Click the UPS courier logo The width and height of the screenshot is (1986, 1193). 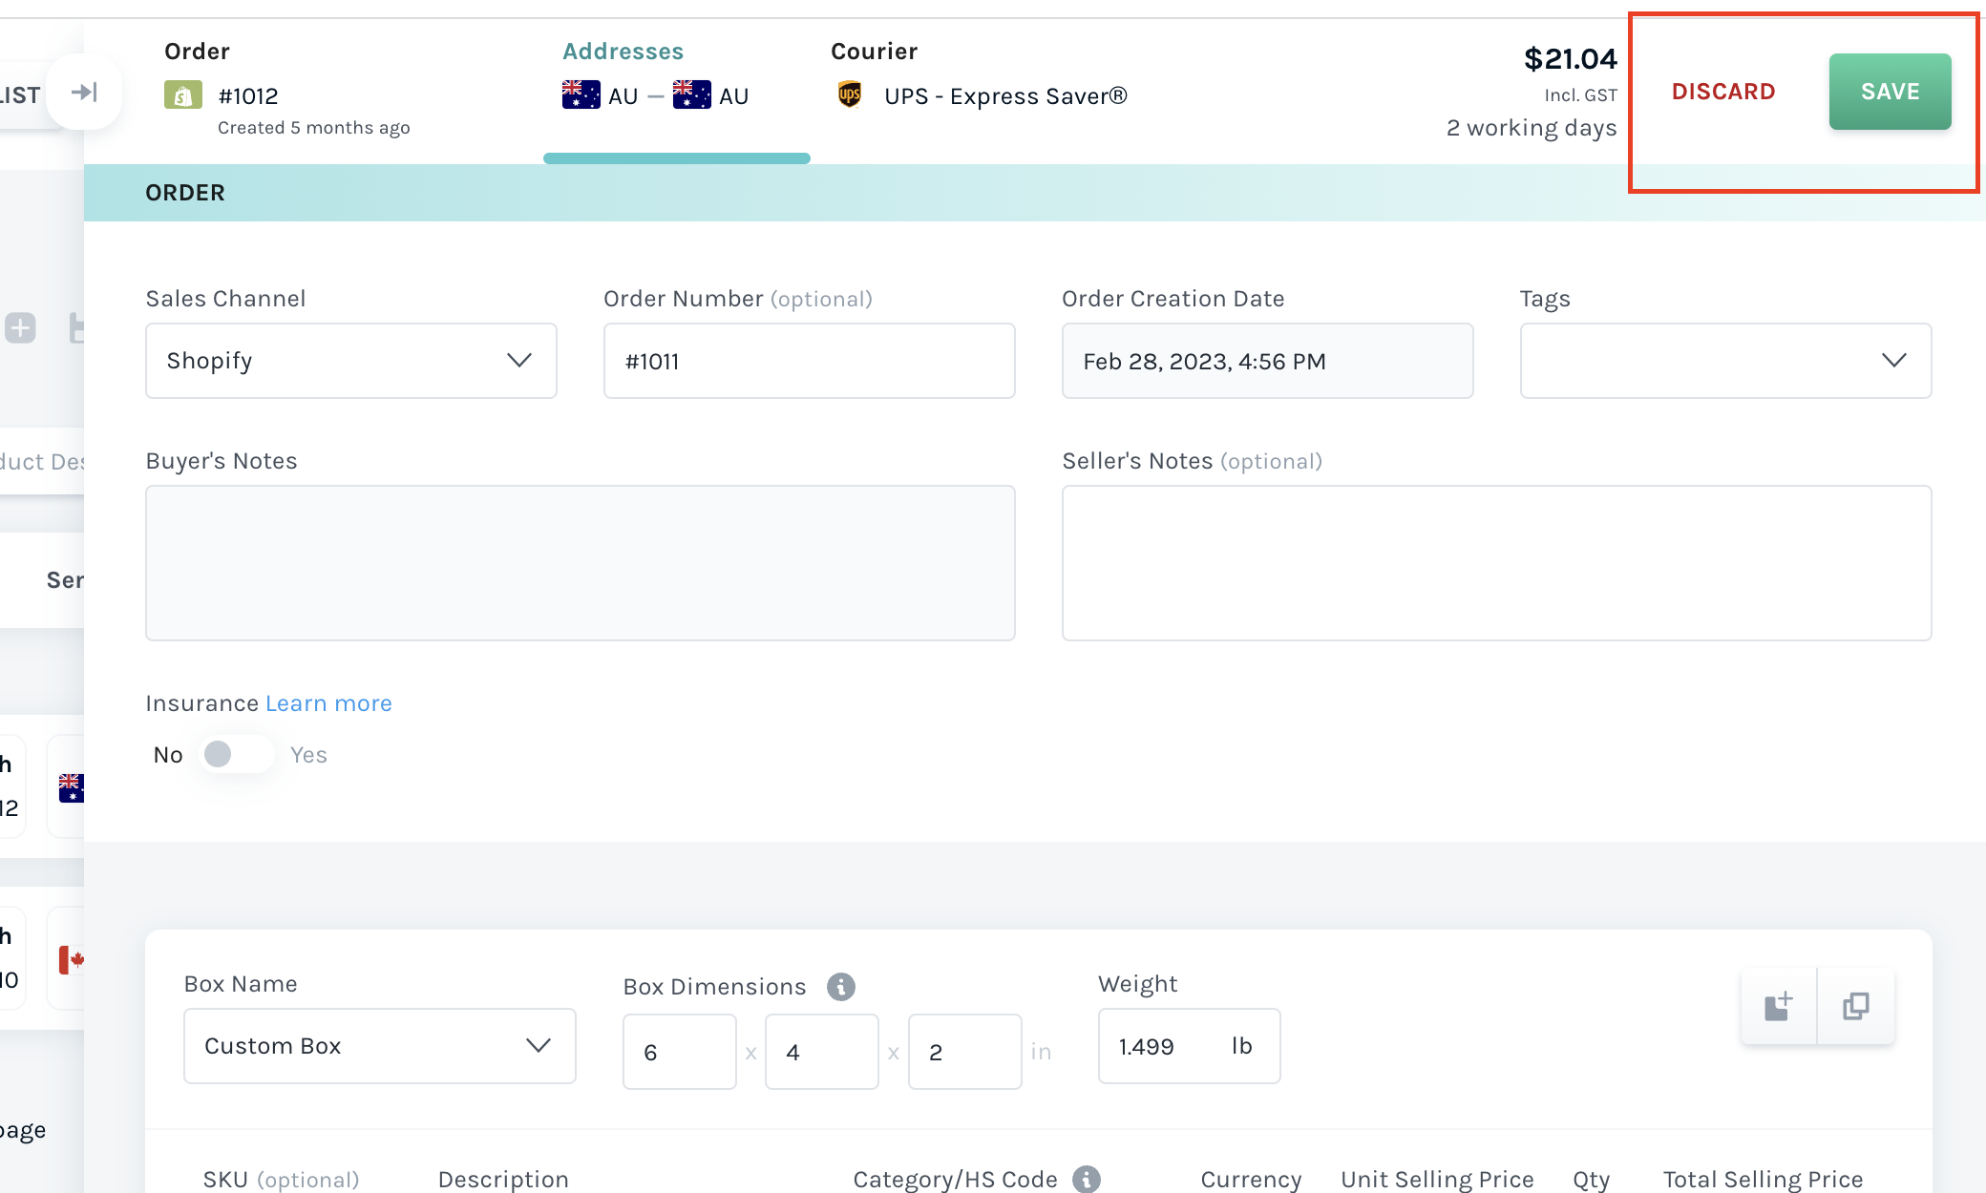851,94
